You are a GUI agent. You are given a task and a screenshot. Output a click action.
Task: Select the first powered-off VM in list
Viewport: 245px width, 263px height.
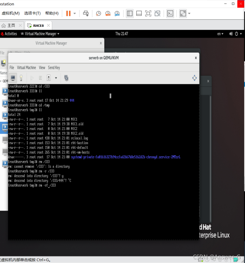click(5, 140)
